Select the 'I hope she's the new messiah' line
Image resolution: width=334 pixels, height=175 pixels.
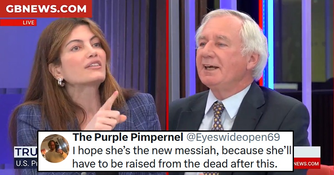(x=182, y=150)
